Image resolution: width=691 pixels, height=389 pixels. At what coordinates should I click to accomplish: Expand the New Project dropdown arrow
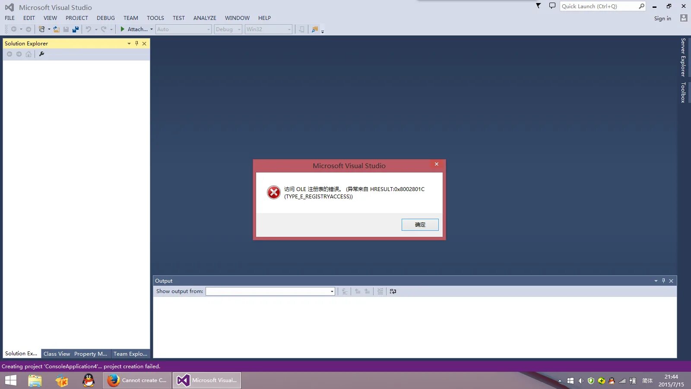coord(49,29)
